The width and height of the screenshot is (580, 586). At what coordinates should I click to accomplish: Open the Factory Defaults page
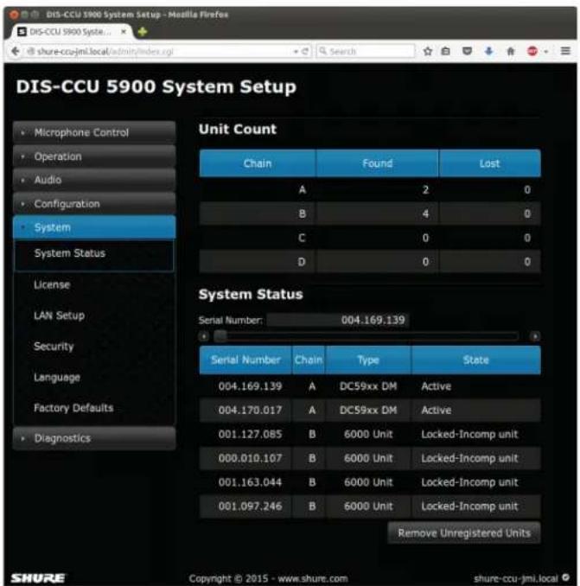pyautogui.click(x=73, y=408)
